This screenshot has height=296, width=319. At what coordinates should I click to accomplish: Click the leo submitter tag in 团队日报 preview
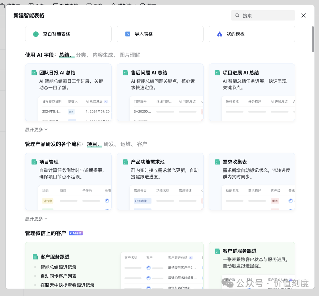[71, 112]
